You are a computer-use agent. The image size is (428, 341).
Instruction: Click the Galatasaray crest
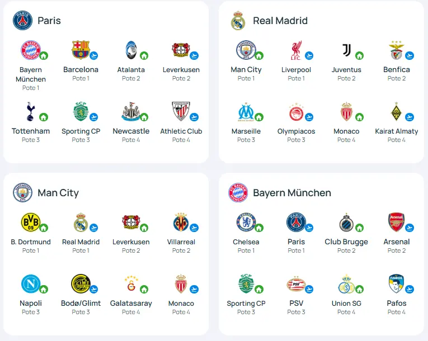(131, 284)
